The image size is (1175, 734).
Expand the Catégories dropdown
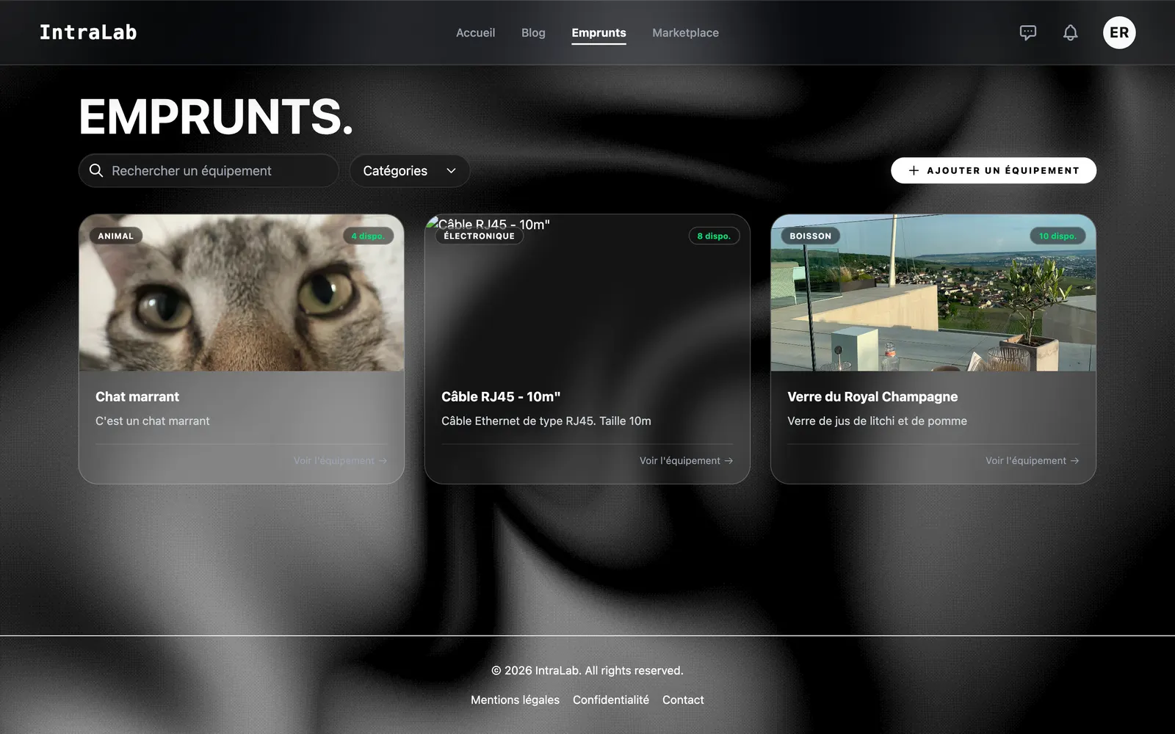pyautogui.click(x=410, y=170)
